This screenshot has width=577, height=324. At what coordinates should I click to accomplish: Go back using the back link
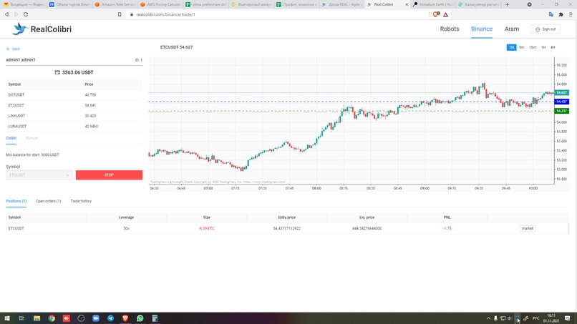coord(14,49)
